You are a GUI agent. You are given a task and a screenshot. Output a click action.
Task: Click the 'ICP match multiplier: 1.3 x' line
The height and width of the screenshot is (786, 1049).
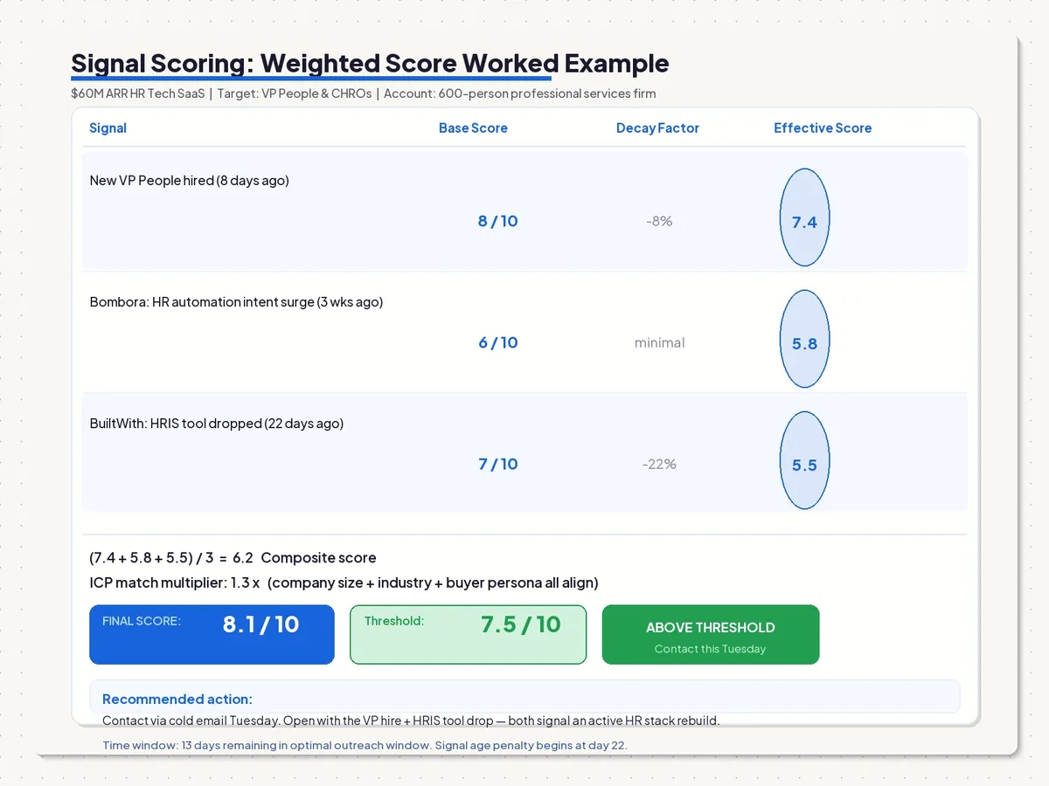[344, 583]
